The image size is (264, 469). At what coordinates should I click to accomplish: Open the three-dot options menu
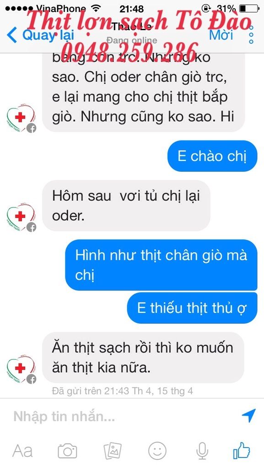coord(251,35)
